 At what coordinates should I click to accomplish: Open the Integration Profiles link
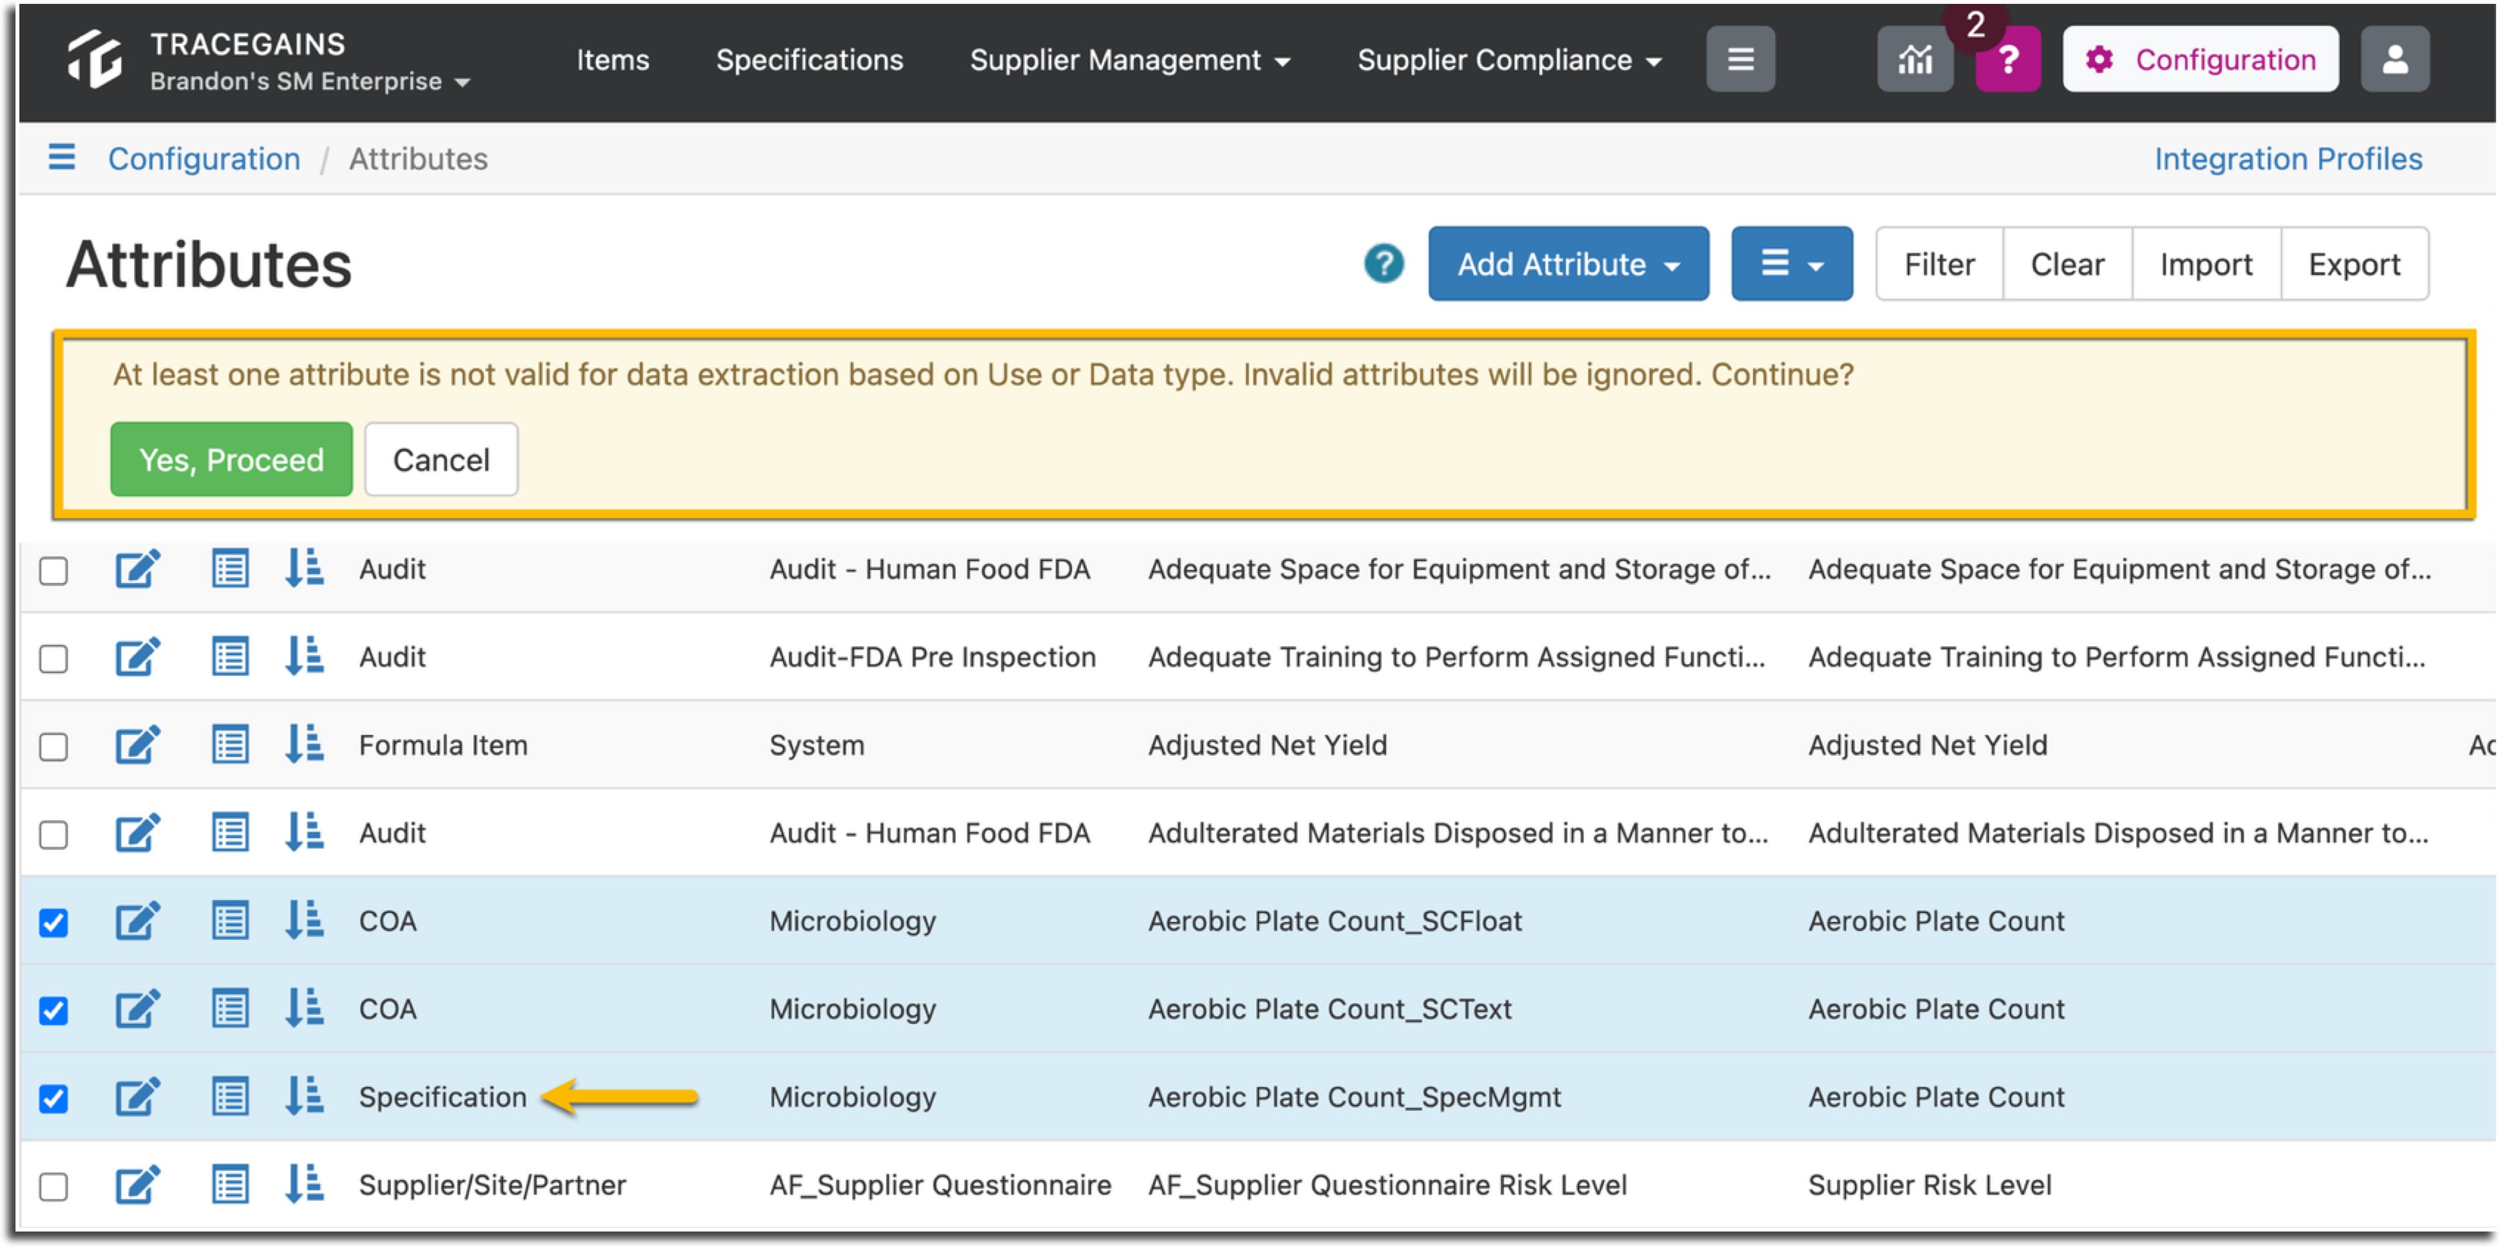tap(2287, 158)
